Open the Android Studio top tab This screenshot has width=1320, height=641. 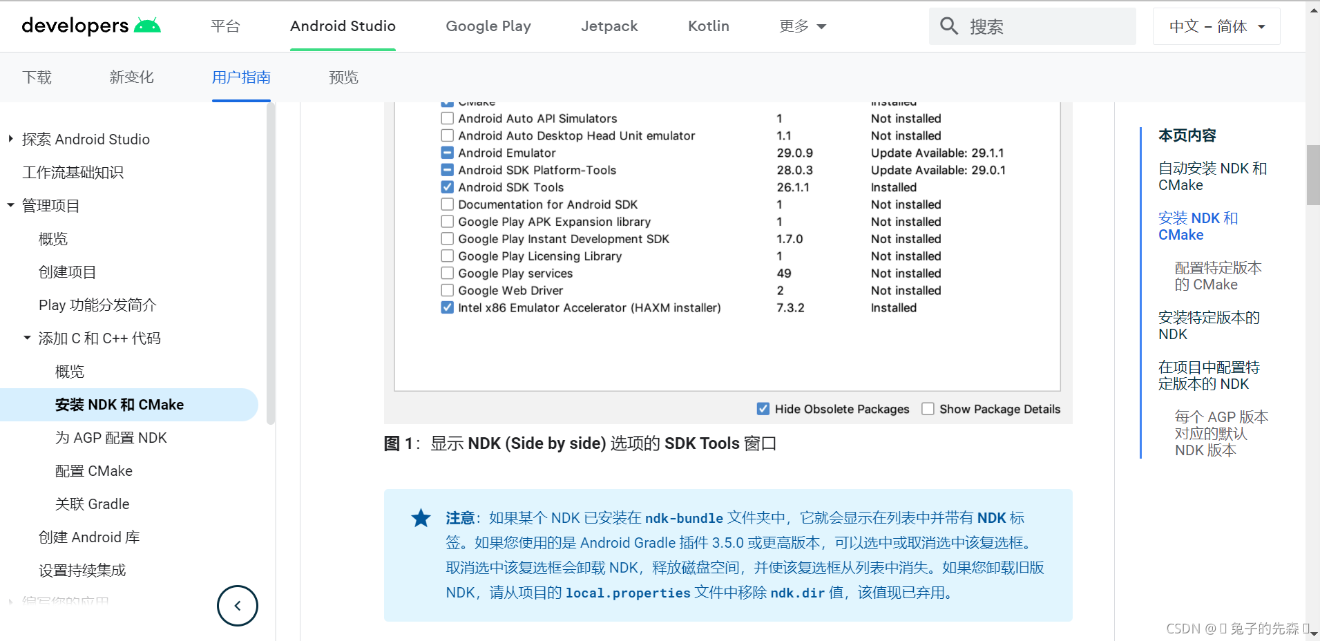click(343, 26)
